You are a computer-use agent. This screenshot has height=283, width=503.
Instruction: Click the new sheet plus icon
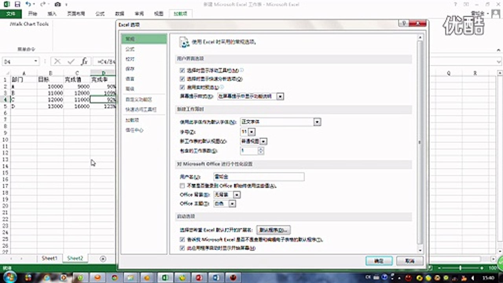(x=103, y=259)
